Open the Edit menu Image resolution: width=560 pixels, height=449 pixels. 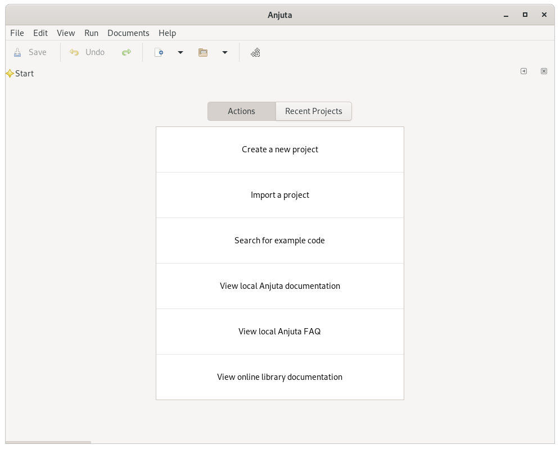tap(40, 33)
